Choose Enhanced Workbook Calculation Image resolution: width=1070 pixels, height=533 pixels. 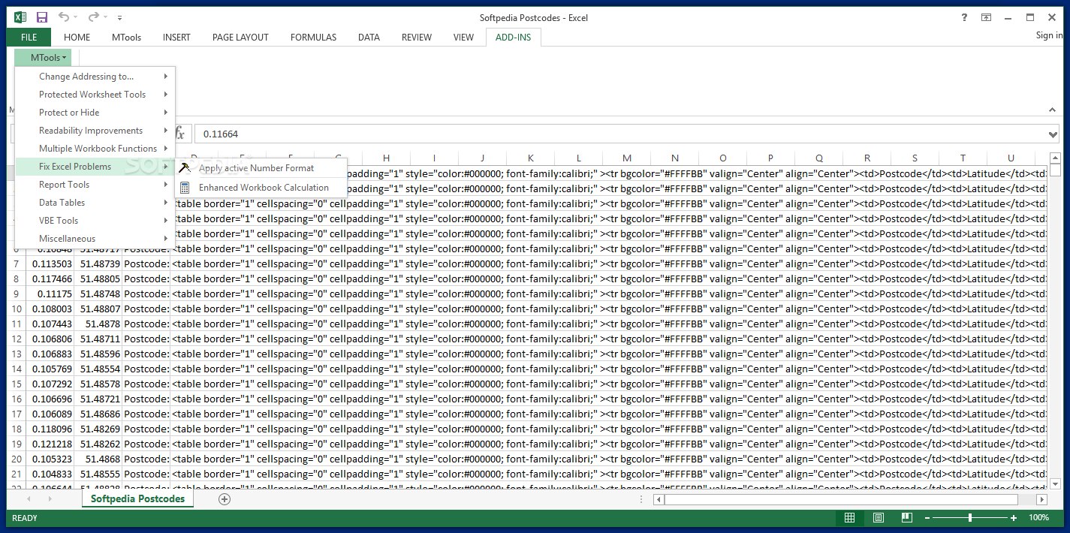[x=261, y=188]
